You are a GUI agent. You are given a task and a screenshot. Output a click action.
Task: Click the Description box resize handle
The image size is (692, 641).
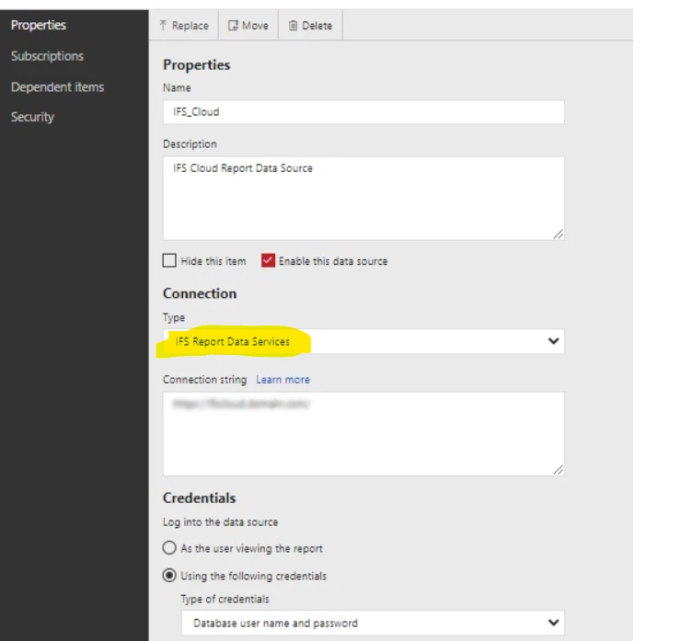pyautogui.click(x=559, y=235)
